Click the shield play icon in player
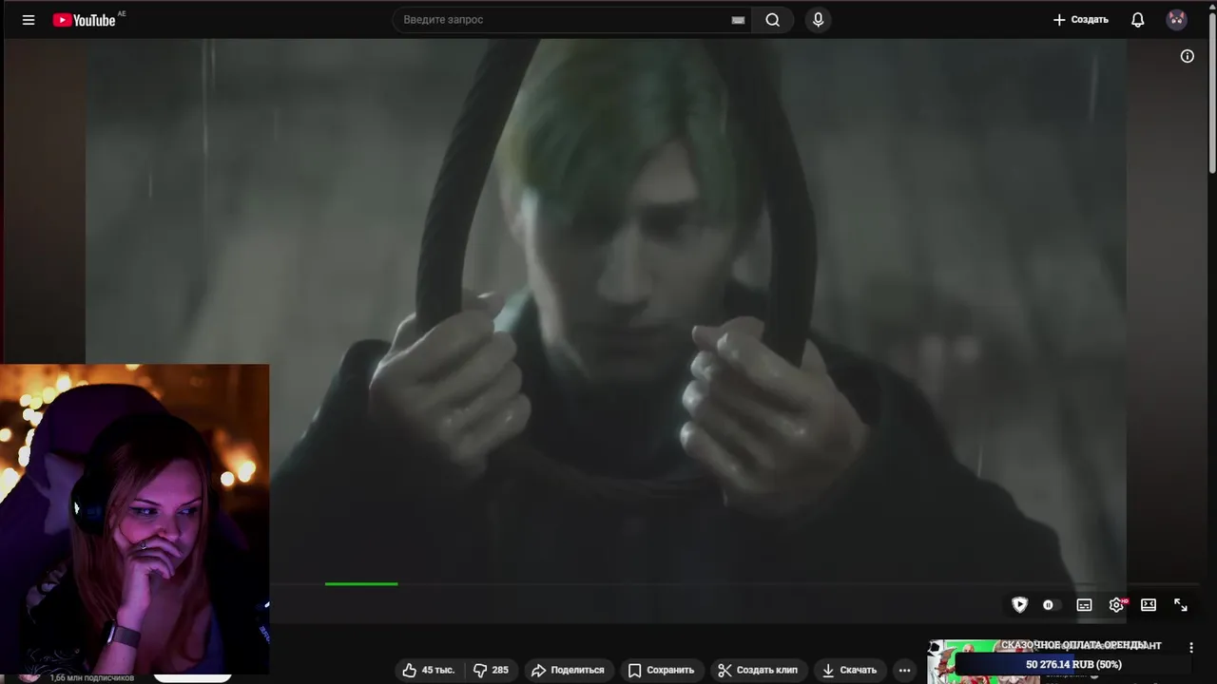 coord(1019,605)
